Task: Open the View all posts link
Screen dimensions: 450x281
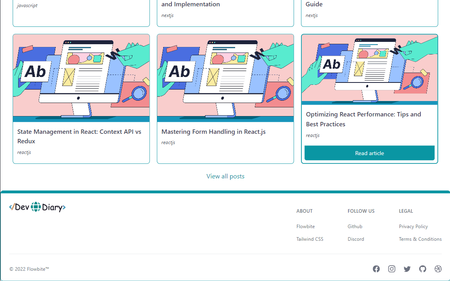Action: pos(225,176)
